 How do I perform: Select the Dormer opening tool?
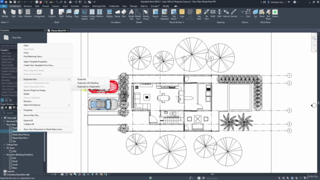tap(233, 13)
